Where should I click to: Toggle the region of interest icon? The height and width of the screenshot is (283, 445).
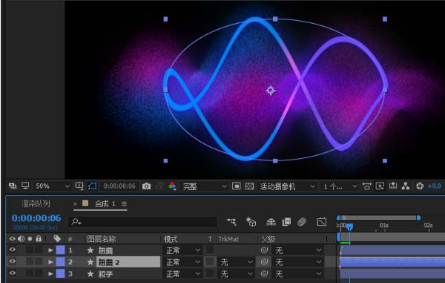coord(236,186)
